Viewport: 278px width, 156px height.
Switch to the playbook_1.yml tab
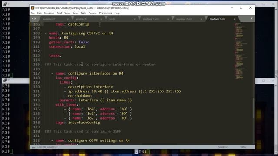pyautogui.click(x=151, y=19)
